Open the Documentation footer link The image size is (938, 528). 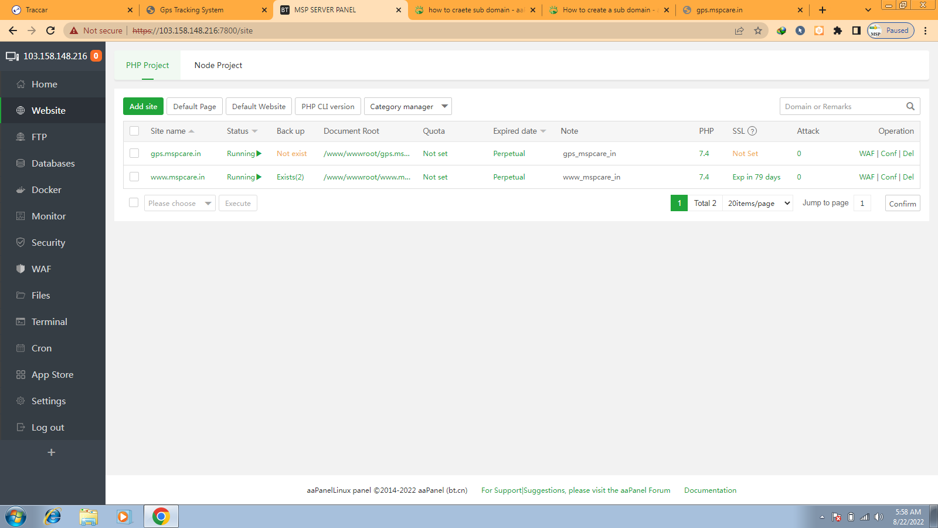pos(710,490)
